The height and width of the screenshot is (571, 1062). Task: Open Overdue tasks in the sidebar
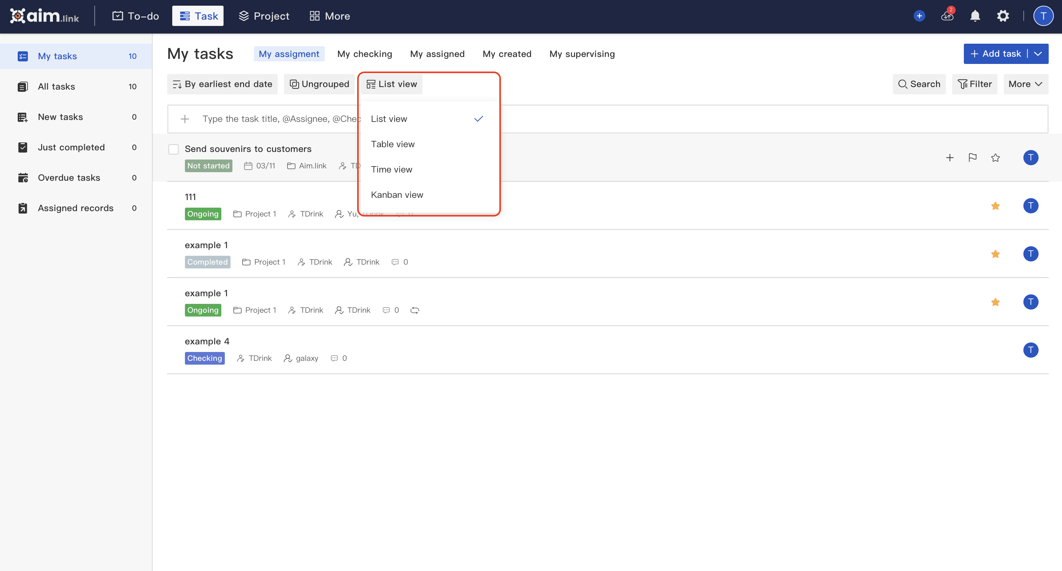point(69,178)
